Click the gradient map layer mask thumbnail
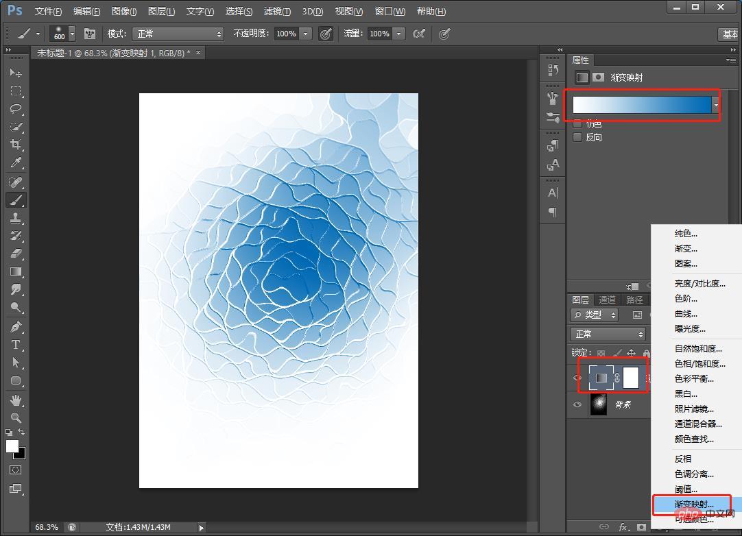This screenshot has height=536, width=742. tap(630, 377)
